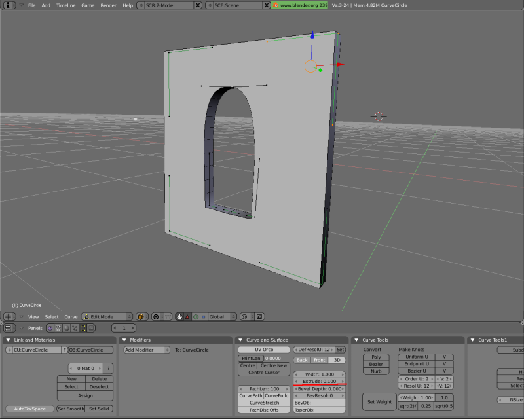Click the Width: 1.000 value slider

pyautogui.click(x=320, y=374)
